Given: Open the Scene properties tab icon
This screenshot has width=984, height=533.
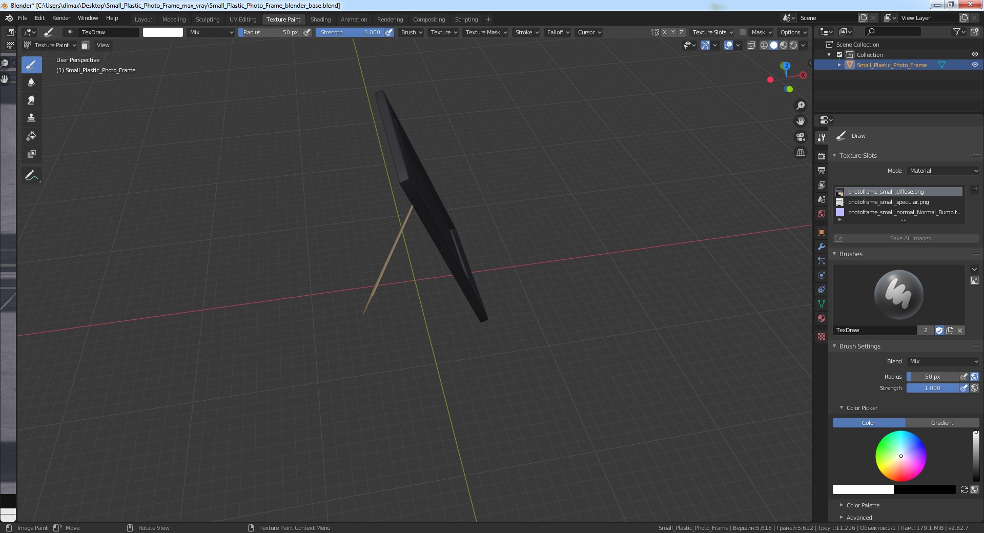Looking at the screenshot, I should 822,199.
